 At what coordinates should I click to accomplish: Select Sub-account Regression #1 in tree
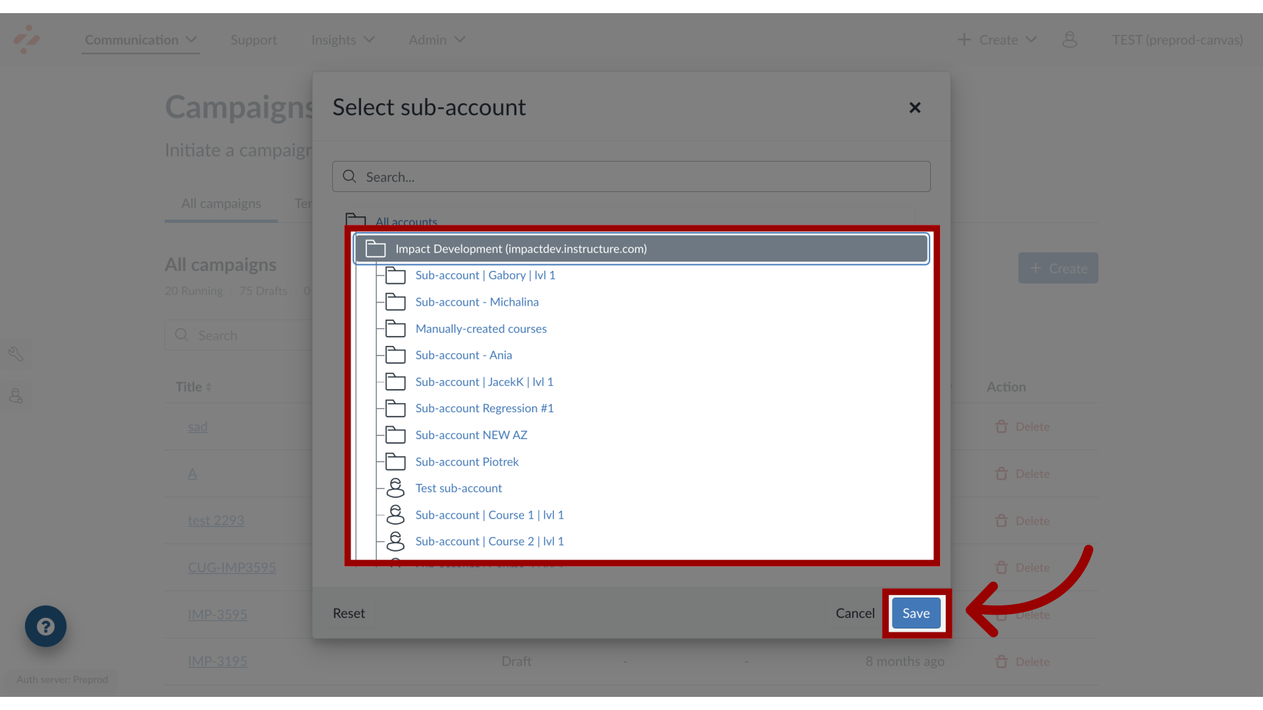click(x=484, y=408)
